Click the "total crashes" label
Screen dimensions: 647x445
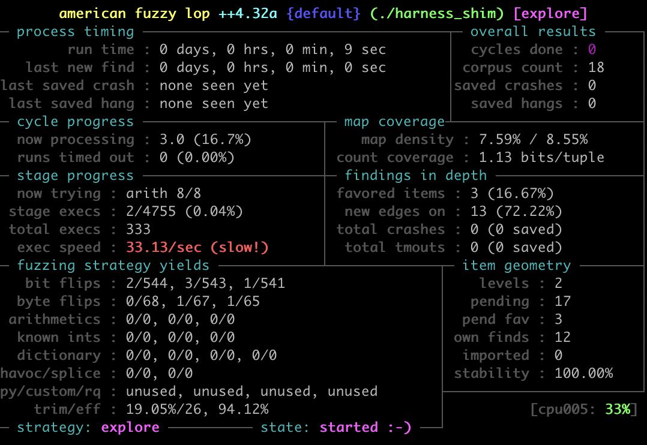[390, 229]
